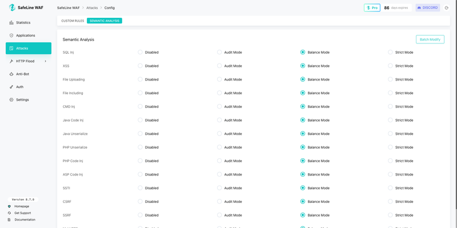
Task: Open the Homepage link
Action: point(22,206)
